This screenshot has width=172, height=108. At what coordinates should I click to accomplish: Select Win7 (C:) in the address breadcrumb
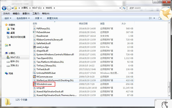click(37, 8)
